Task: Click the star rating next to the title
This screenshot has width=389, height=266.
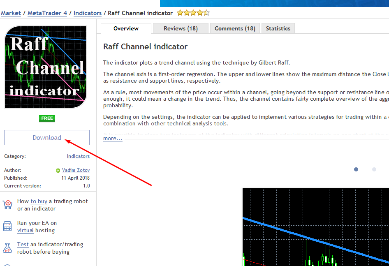Action: (x=193, y=13)
